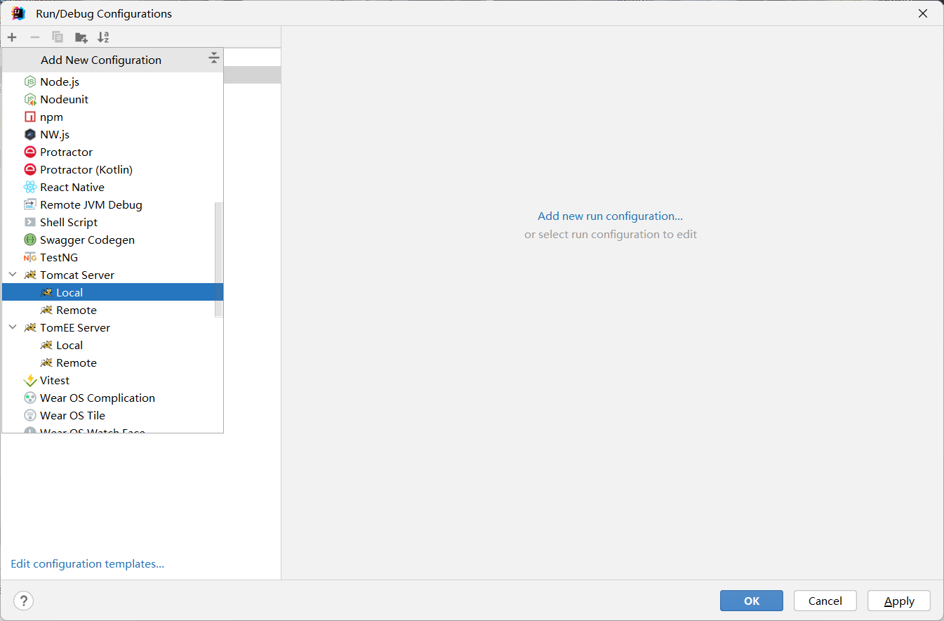Choose npm configuration type
944x621 pixels.
tap(112, 117)
